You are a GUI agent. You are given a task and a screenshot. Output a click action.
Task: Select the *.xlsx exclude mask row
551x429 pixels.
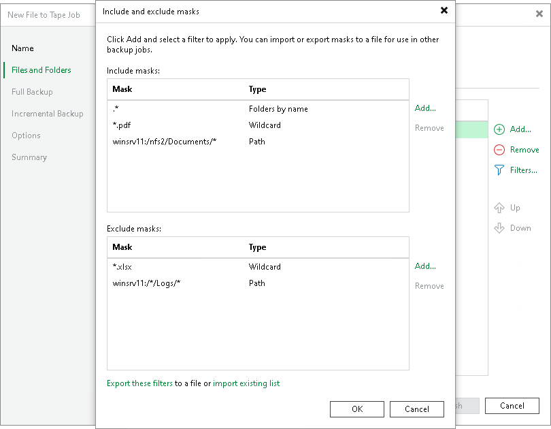(258, 267)
